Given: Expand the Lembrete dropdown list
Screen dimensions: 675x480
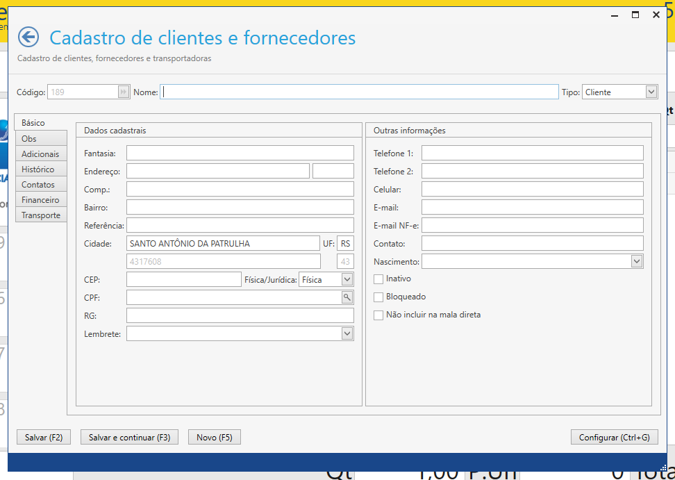Looking at the screenshot, I should tap(347, 333).
